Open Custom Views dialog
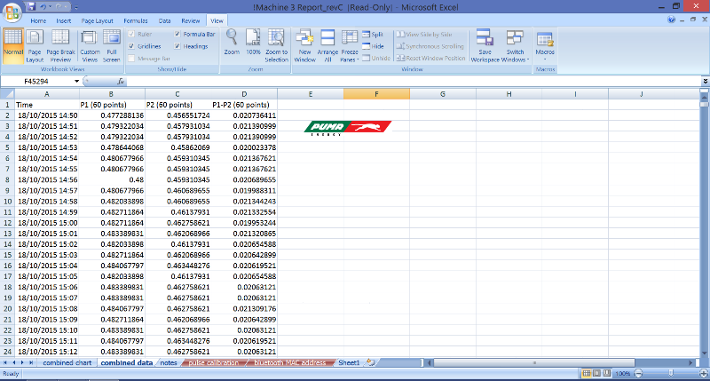Image resolution: width=710 pixels, height=381 pixels. 90,46
